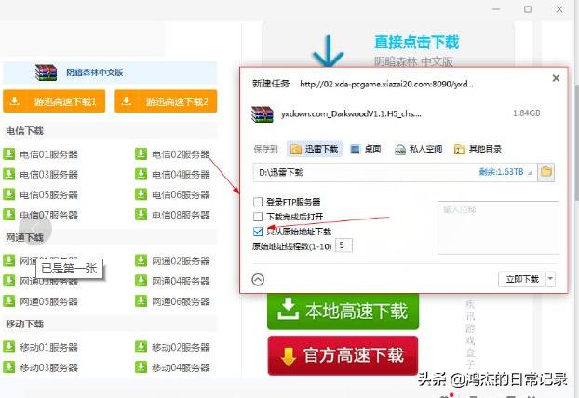
Task: Enable 登录FTP服务器 checkbox
Action: 258,202
